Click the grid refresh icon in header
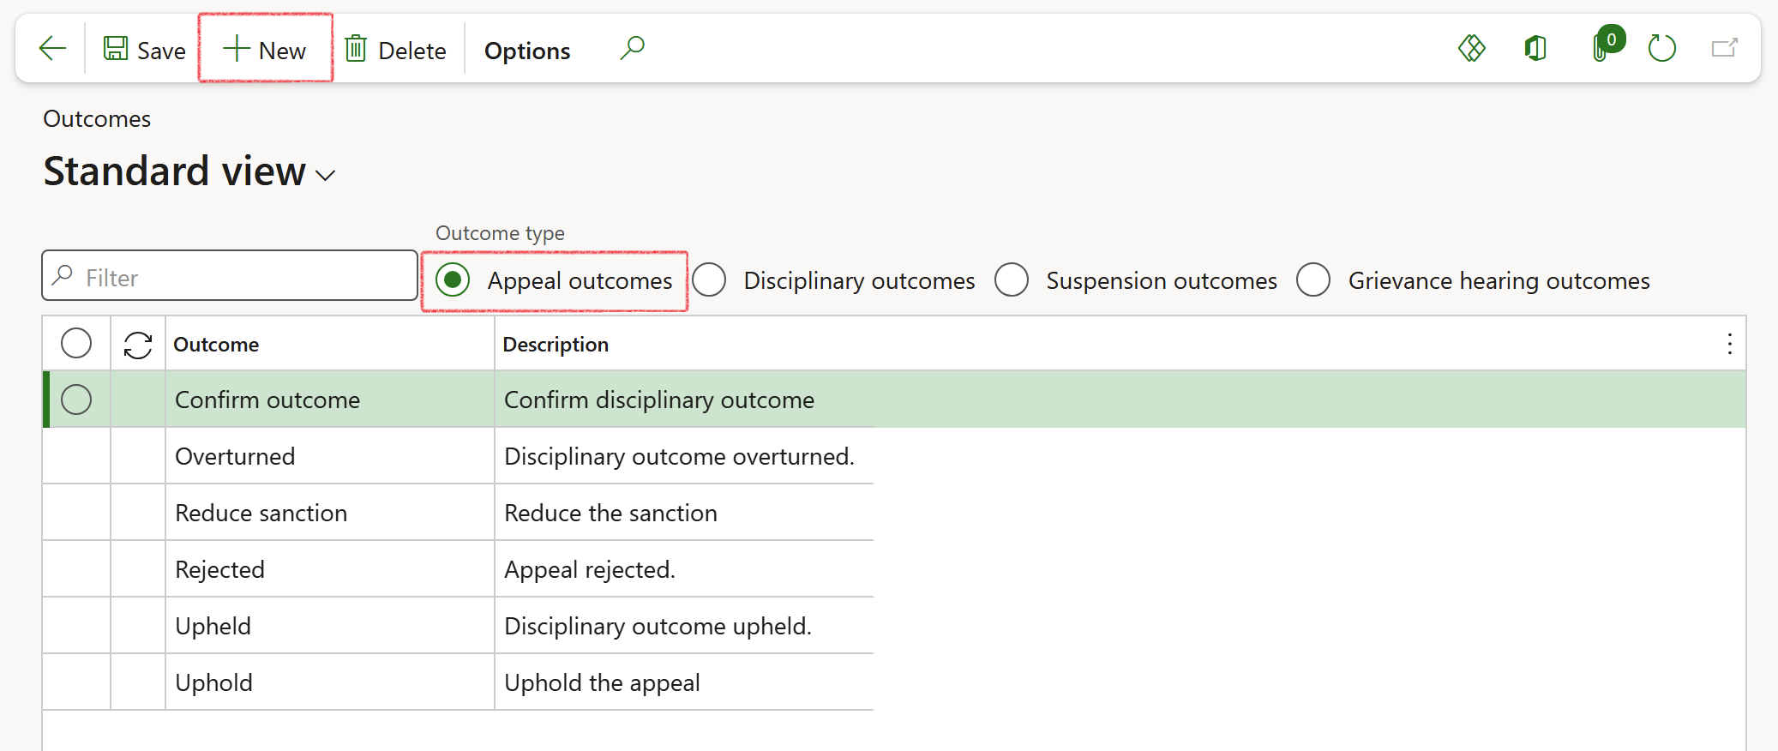 (137, 345)
